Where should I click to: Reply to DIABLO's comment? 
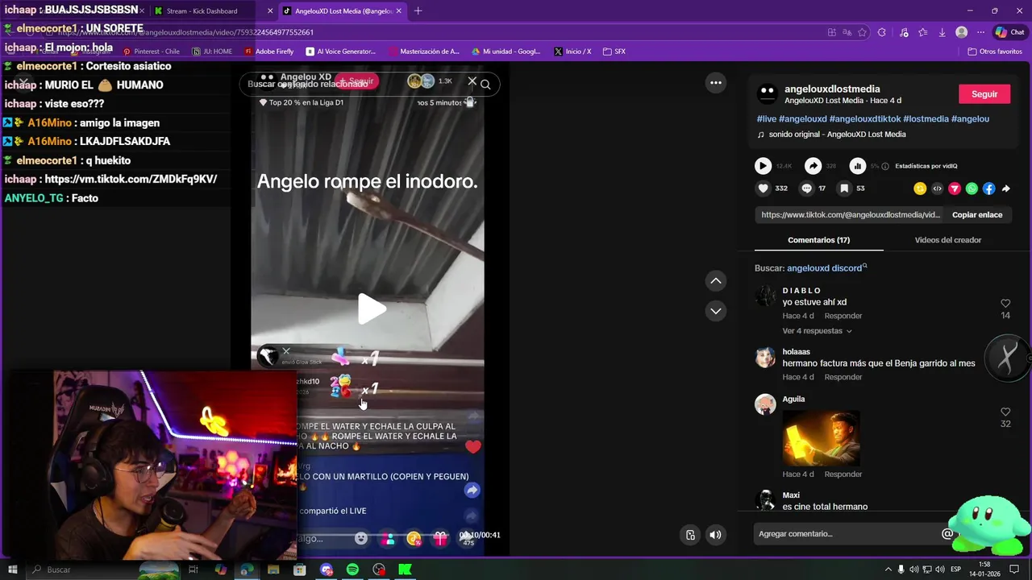click(843, 316)
